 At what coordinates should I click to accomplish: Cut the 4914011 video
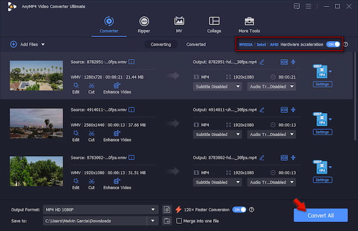(x=91, y=136)
